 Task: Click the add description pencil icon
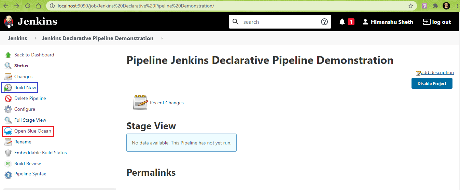(x=418, y=73)
